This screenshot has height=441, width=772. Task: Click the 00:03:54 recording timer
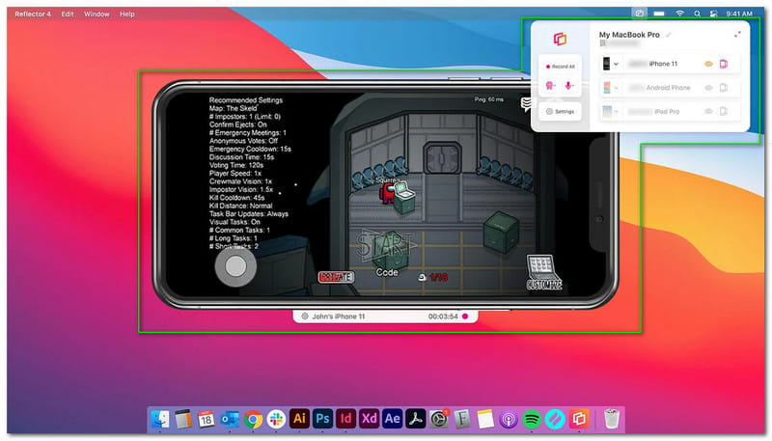pos(443,317)
